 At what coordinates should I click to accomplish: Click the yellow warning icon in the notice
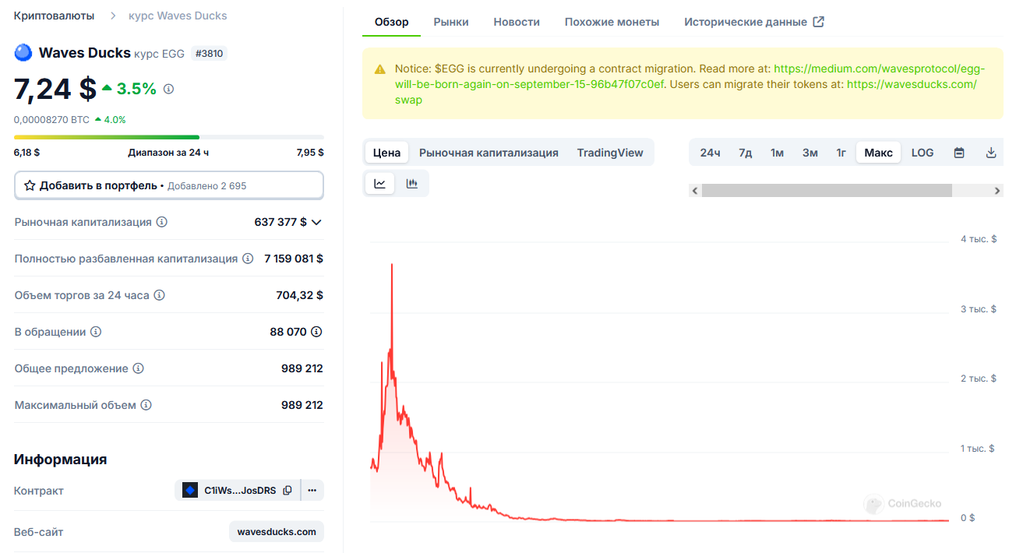(380, 69)
